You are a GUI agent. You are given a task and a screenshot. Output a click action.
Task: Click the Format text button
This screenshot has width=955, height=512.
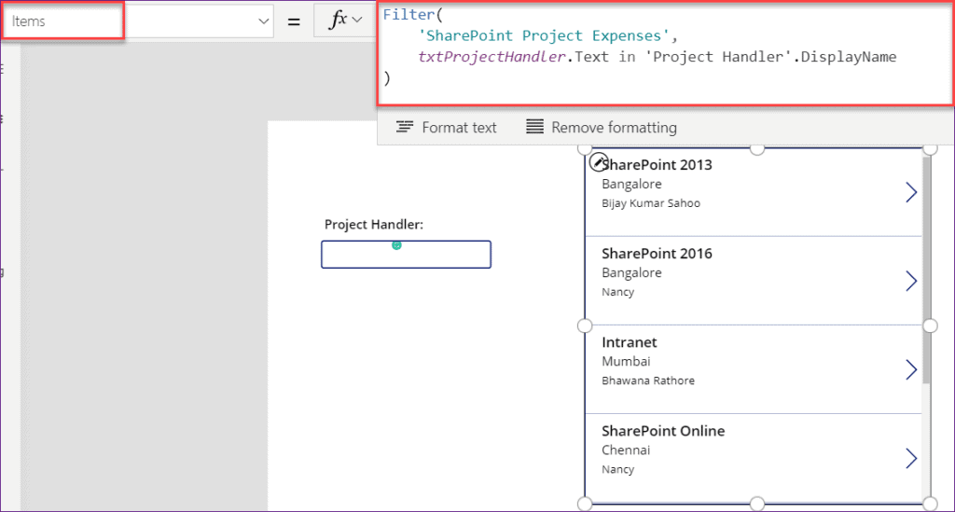[447, 127]
